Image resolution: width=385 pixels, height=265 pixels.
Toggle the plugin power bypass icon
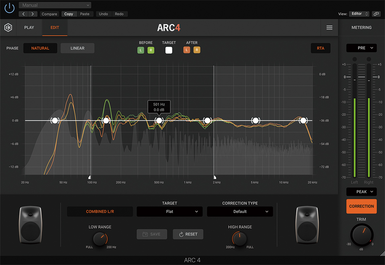point(9,8)
